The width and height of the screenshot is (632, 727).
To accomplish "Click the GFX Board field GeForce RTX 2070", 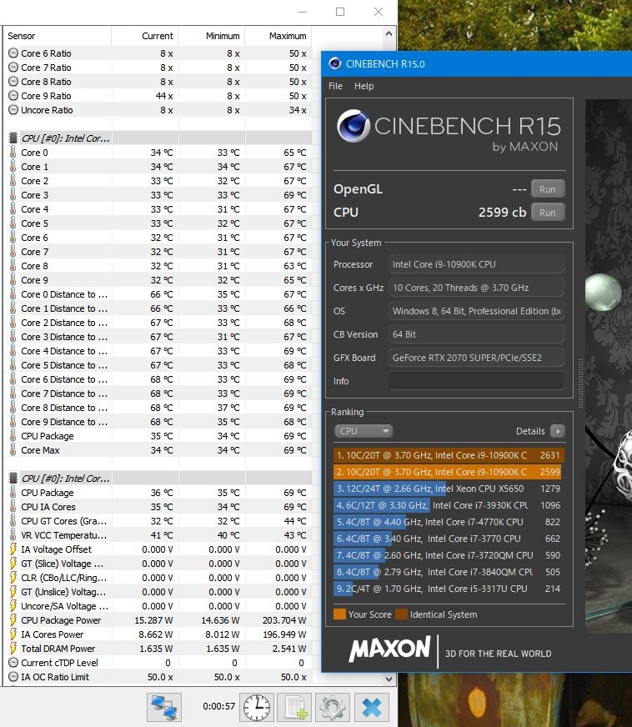I will click(476, 358).
